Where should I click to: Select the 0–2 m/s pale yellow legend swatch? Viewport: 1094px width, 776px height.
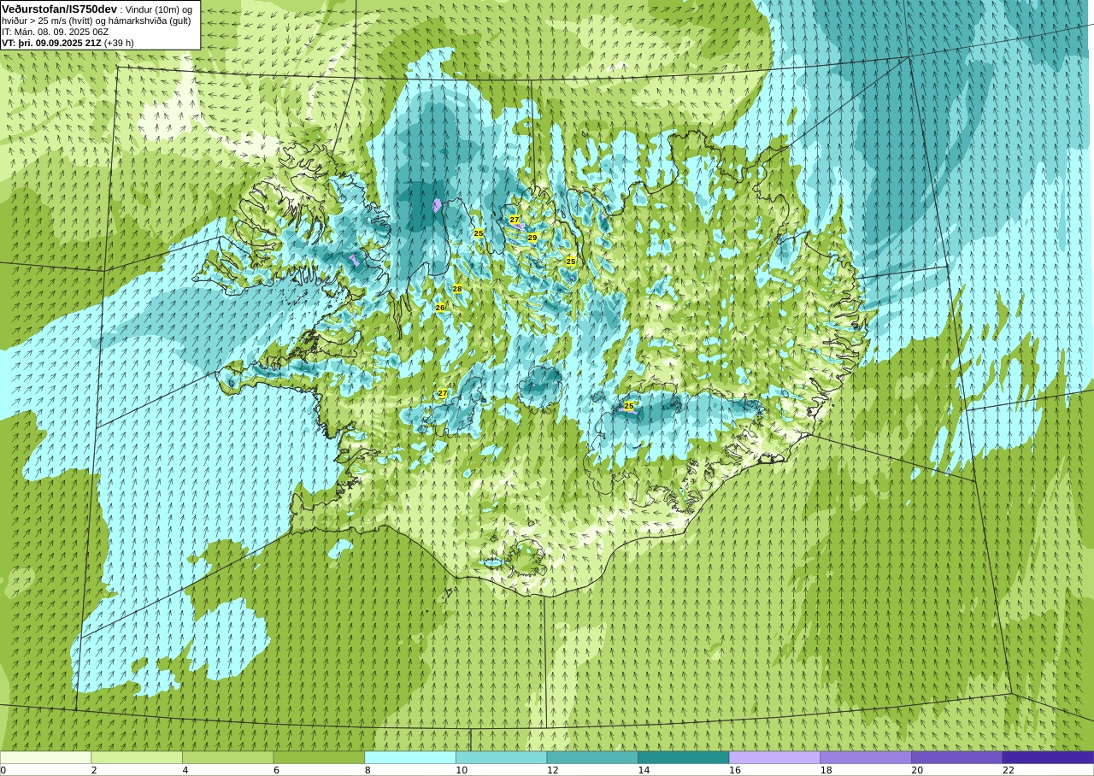tap(45, 757)
